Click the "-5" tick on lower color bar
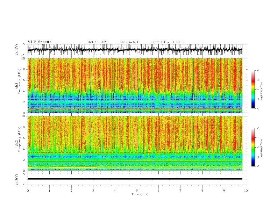277x214 pixels. point(258,147)
